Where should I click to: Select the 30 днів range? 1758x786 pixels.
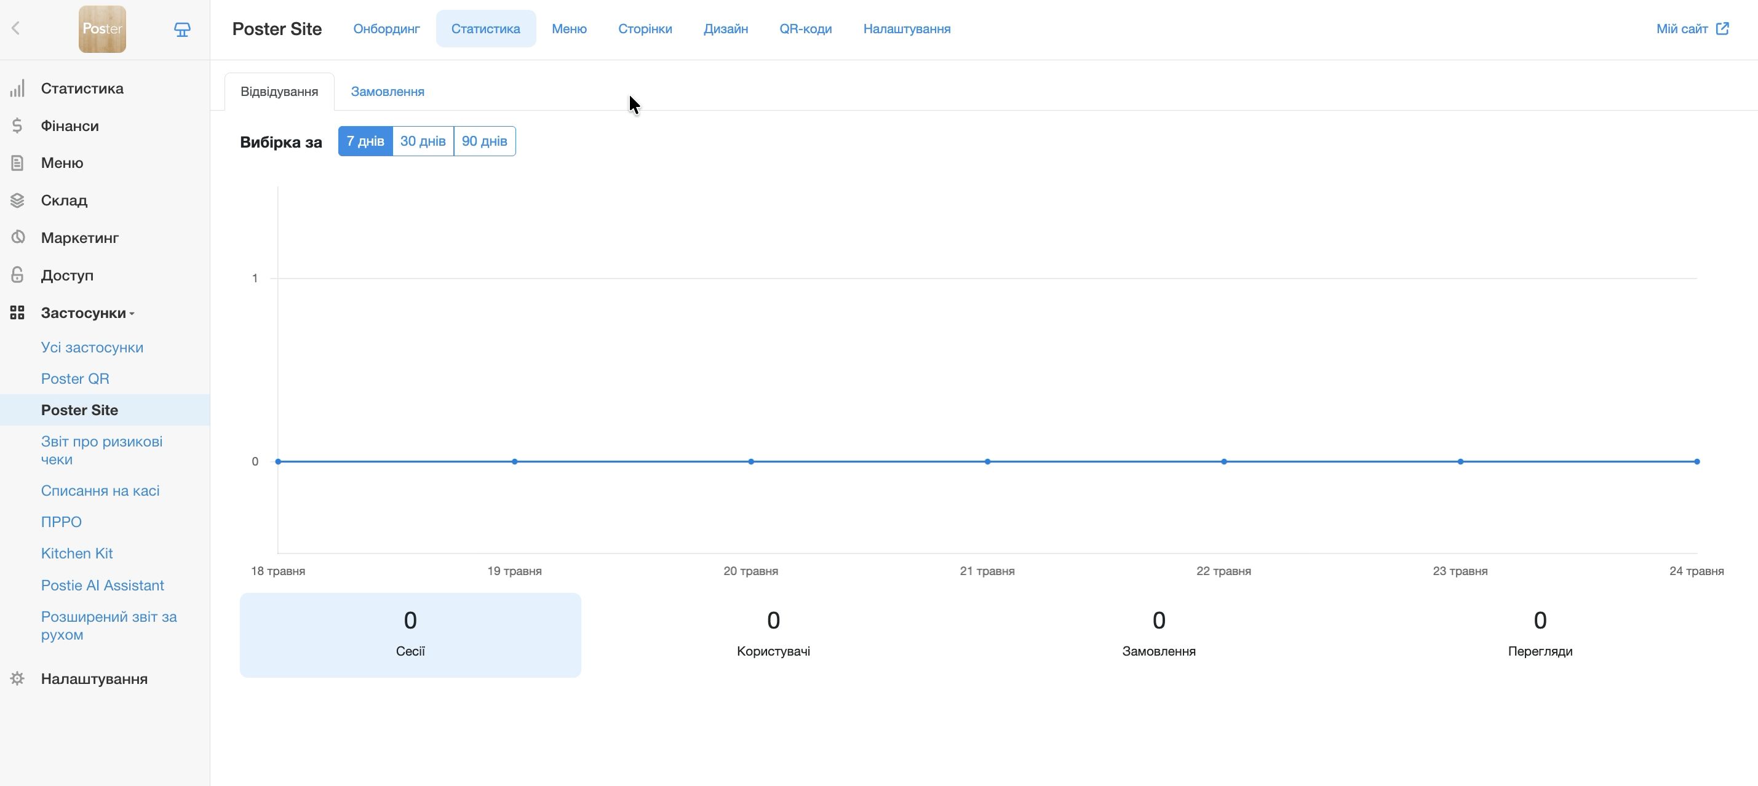click(x=423, y=141)
